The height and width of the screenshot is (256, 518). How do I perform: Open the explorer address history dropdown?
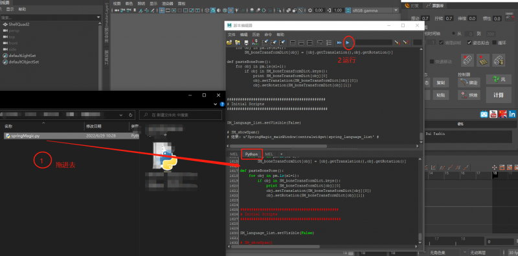[121, 115]
